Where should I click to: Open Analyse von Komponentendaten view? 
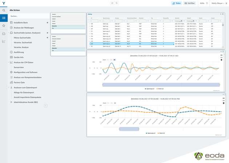click(x=28, y=77)
